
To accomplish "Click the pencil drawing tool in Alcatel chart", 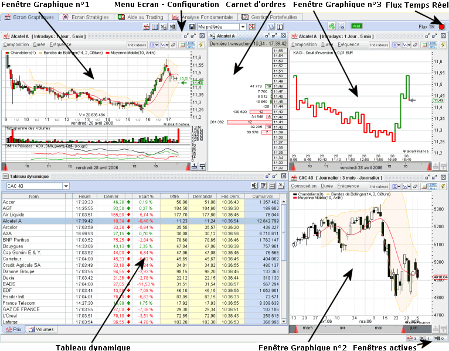I will click(x=173, y=44).
